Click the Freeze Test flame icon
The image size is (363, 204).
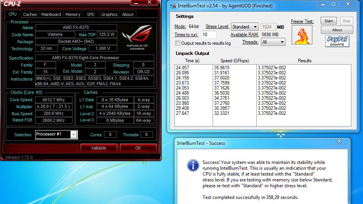[x=302, y=35]
